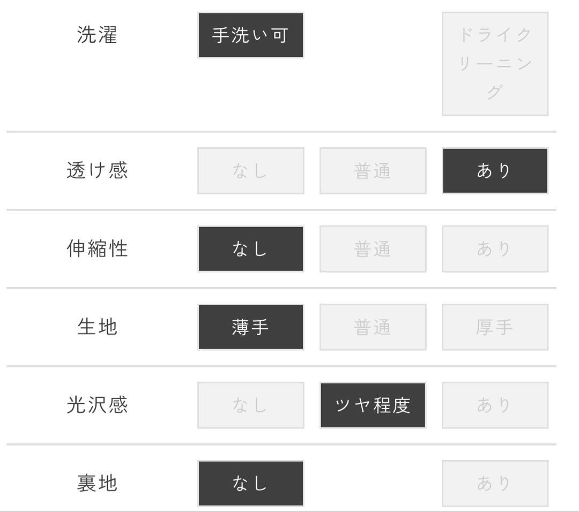Click the 洗濯 row label
The height and width of the screenshot is (512, 579).
click(x=96, y=35)
